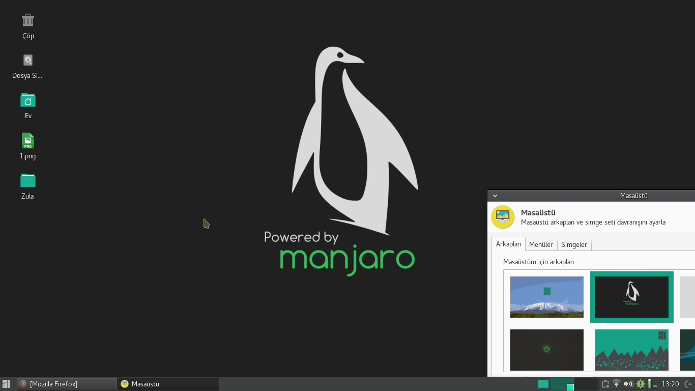695x391 pixels.
Task: Switch to the Arkaplan tab
Action: (508, 244)
